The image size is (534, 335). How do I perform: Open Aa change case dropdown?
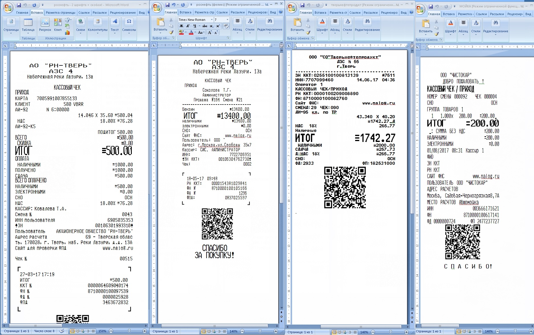pyautogui.click(x=201, y=33)
